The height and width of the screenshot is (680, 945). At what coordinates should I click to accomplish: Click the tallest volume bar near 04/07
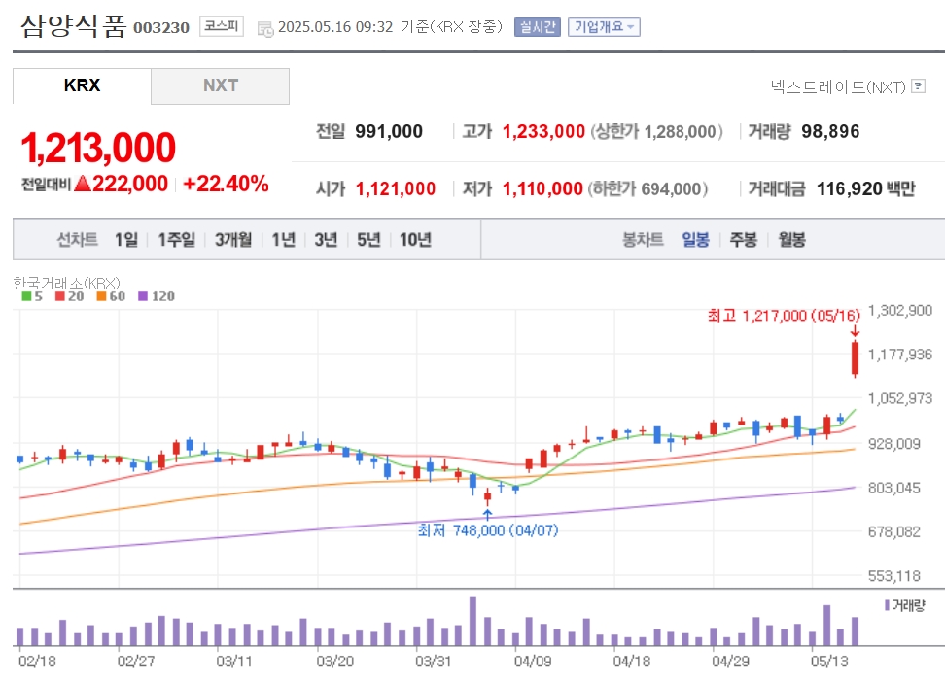pos(473,621)
